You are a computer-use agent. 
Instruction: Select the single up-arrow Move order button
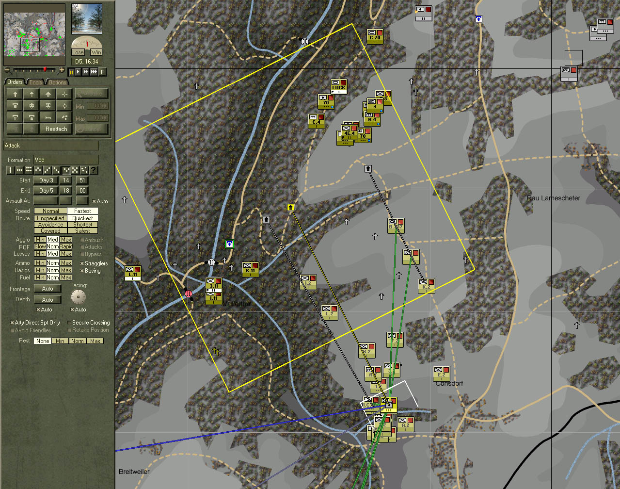(15, 94)
